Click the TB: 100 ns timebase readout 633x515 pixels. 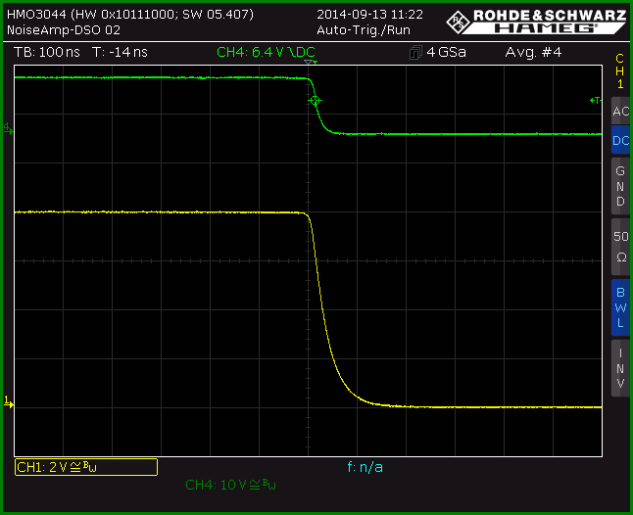pos(46,52)
